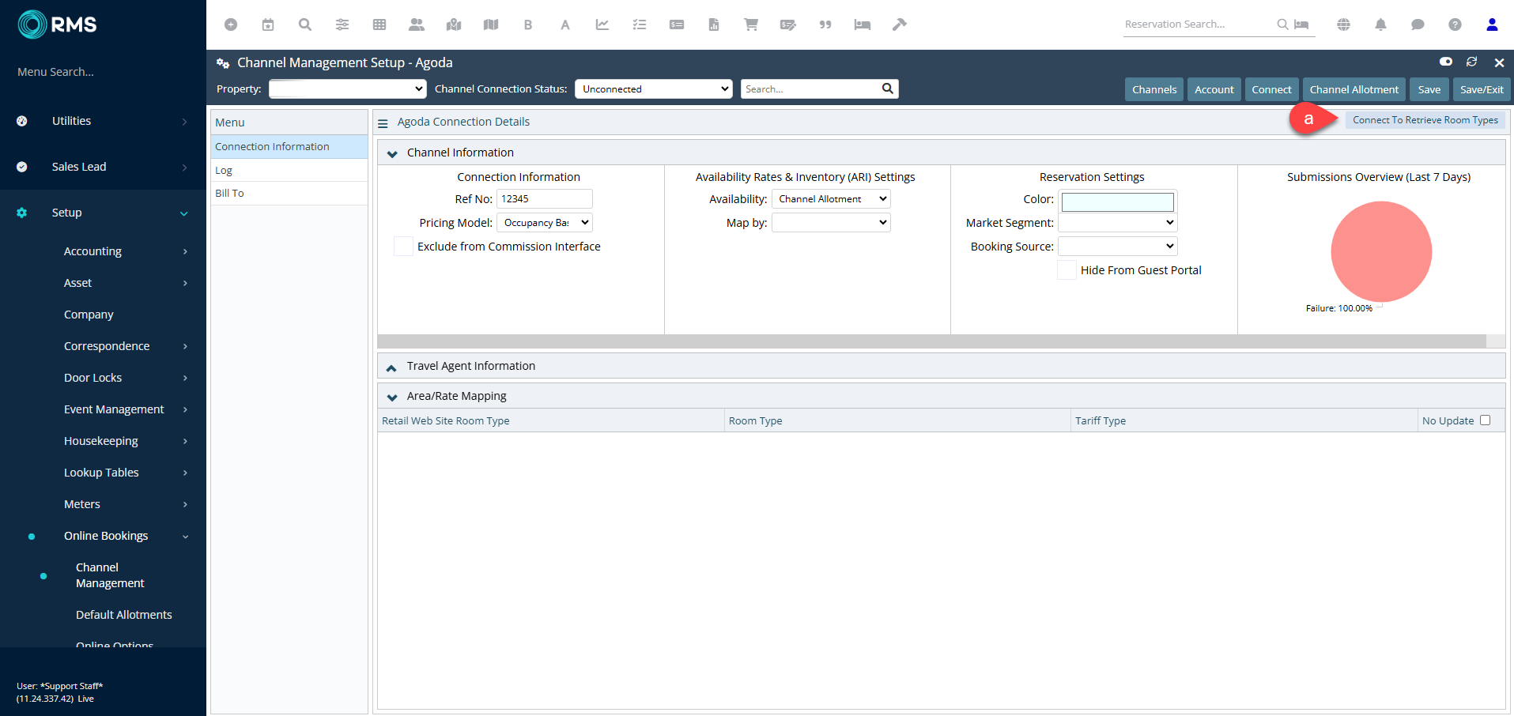Click the Ref No input field
This screenshot has width=1514, height=716.
[545, 199]
